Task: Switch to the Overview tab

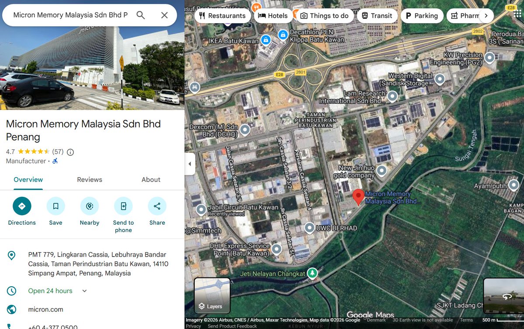Action: 28,180
